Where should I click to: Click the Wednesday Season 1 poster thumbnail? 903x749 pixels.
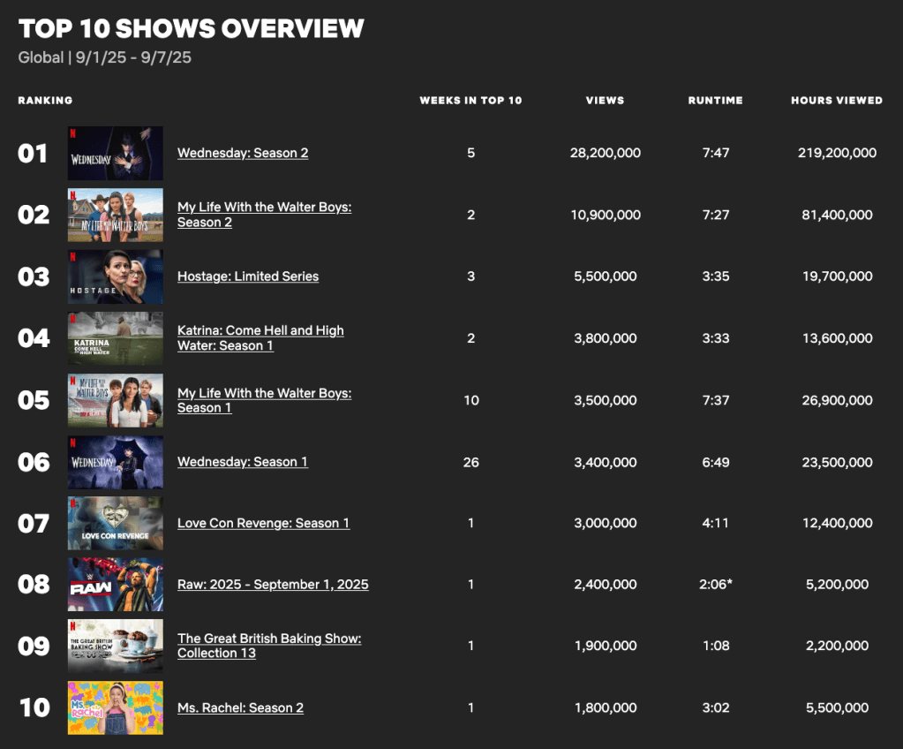(115, 462)
